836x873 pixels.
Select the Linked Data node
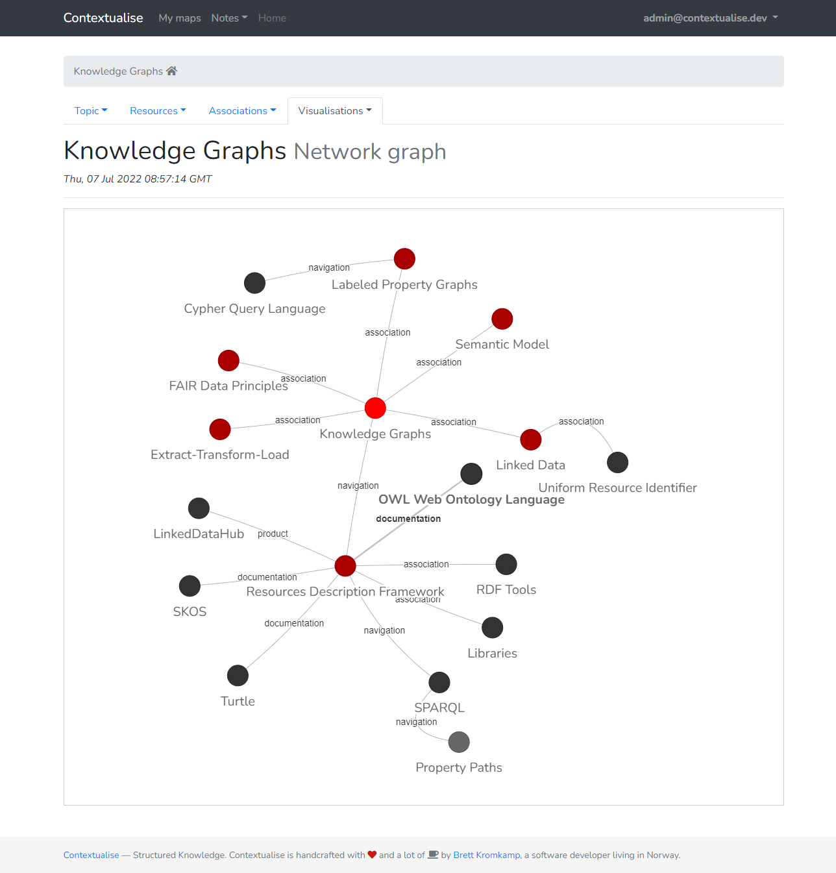(530, 439)
